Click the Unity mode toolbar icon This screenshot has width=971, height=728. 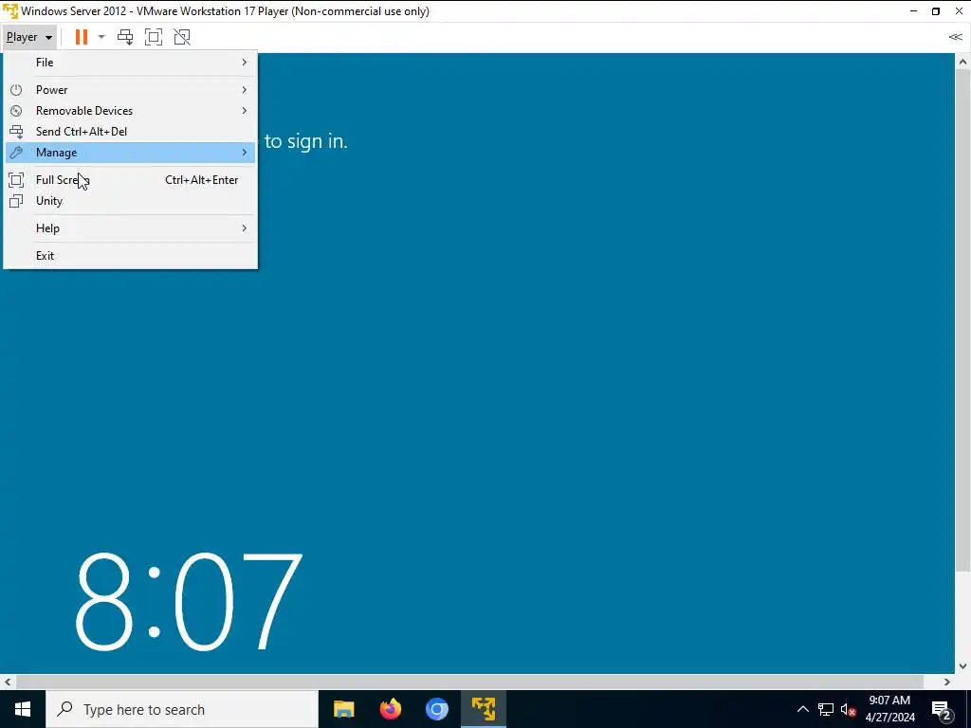[182, 37]
